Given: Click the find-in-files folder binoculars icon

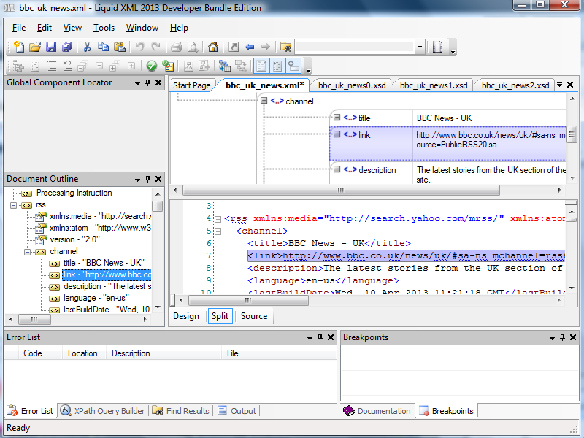Looking at the screenshot, I should coord(285,47).
